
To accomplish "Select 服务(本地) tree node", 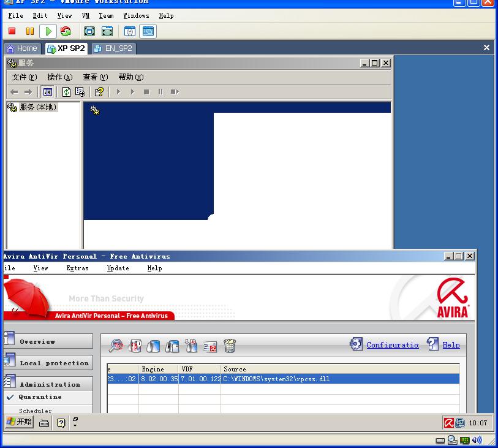I will click(x=38, y=107).
